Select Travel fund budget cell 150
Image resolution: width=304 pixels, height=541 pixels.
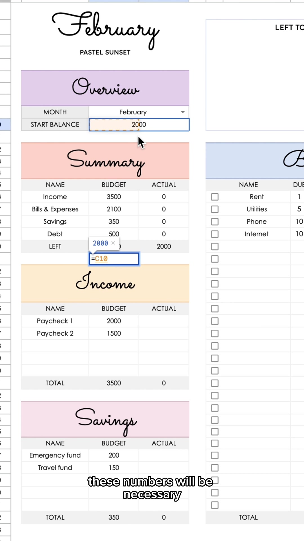(114, 468)
